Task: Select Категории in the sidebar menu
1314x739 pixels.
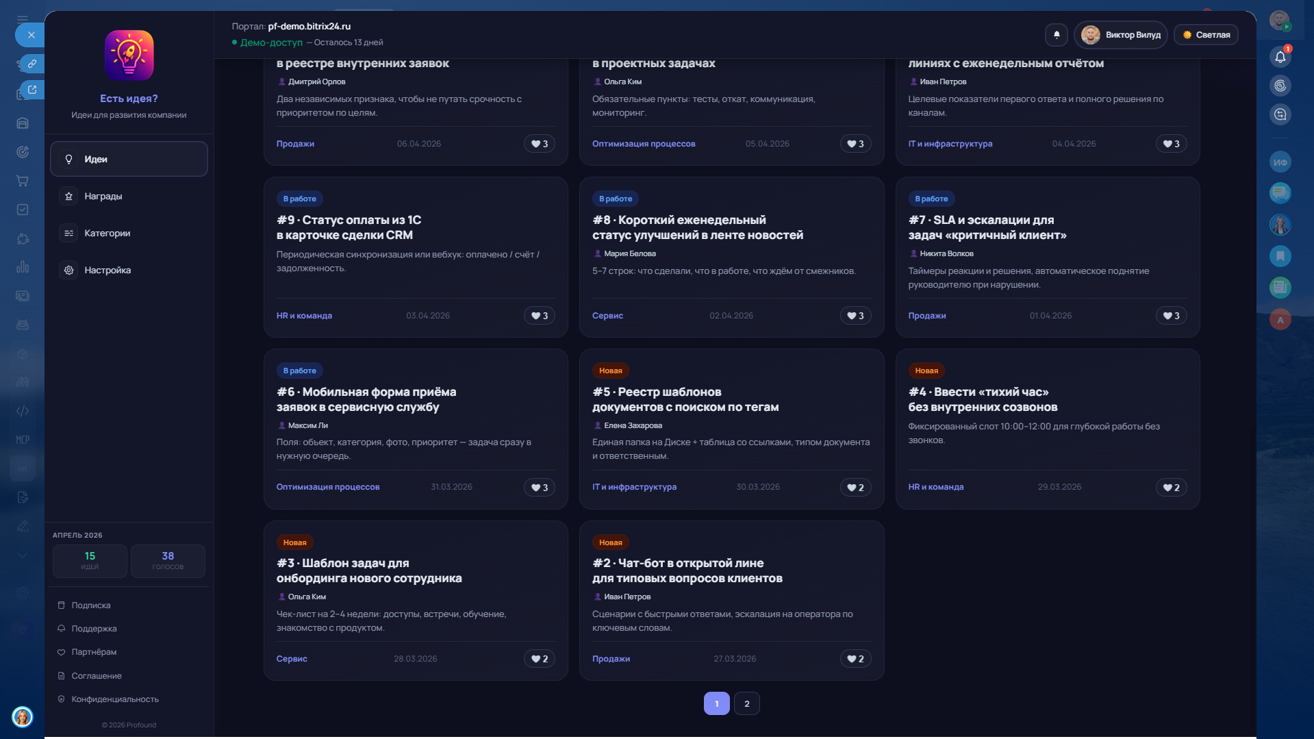Action: coord(107,234)
